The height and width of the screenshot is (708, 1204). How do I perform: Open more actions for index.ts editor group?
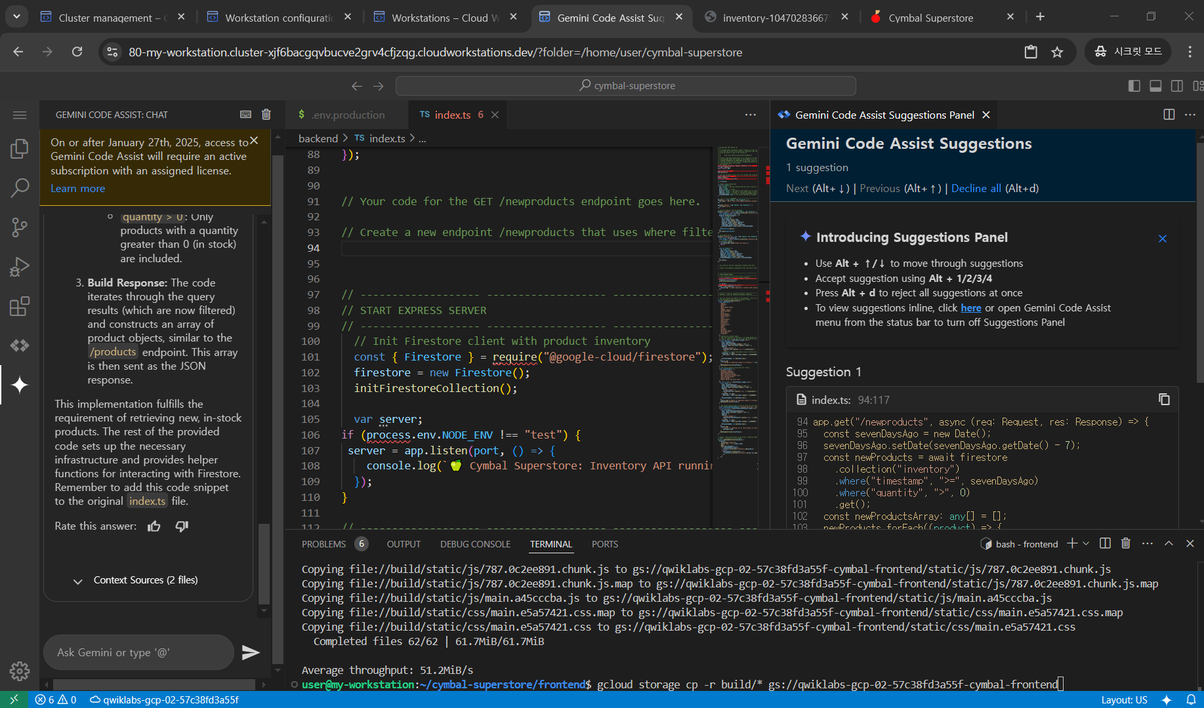(751, 115)
